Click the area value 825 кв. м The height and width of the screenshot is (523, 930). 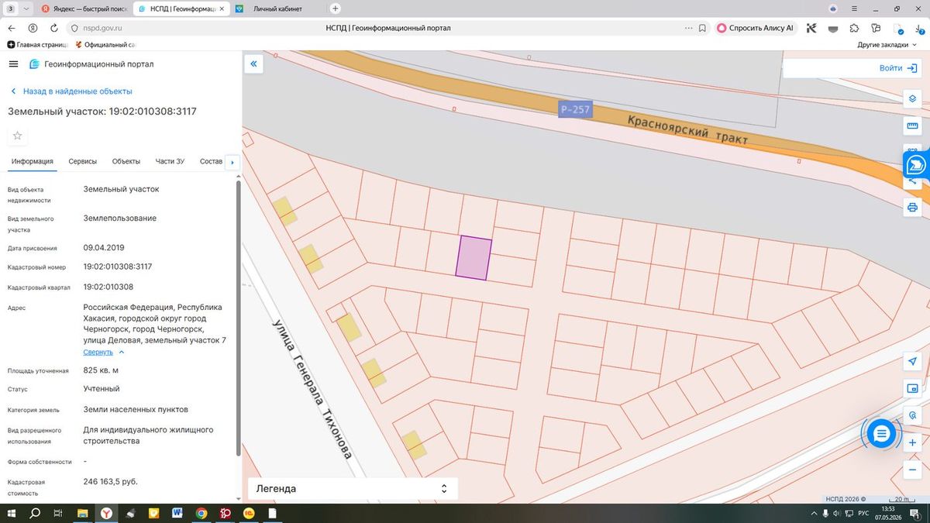pos(101,370)
